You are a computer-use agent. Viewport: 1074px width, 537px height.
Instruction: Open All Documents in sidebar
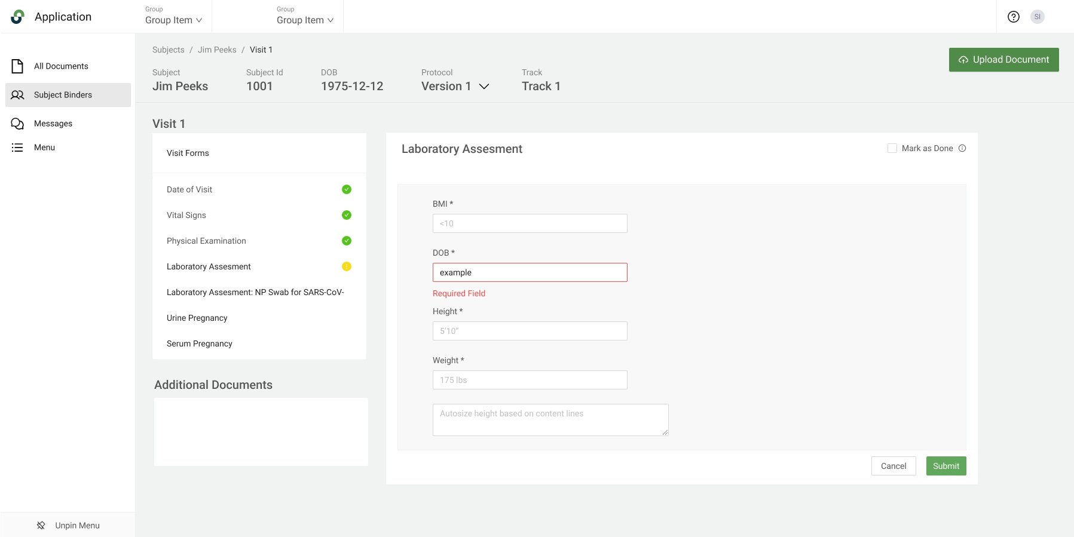coord(68,66)
